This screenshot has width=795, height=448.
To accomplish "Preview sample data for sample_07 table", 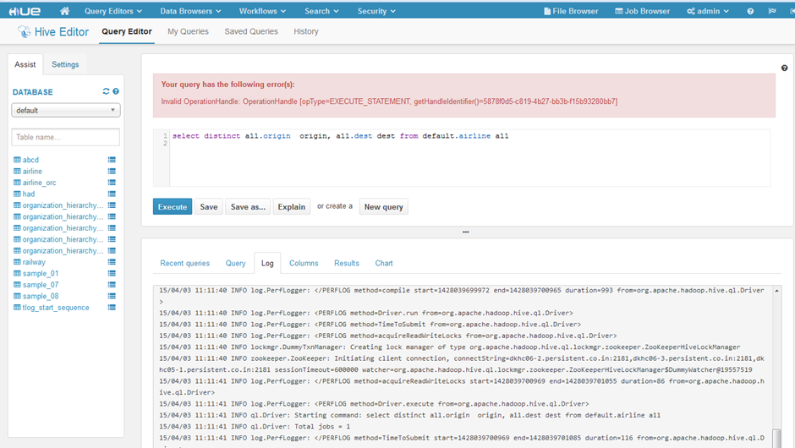I will pyautogui.click(x=112, y=285).
